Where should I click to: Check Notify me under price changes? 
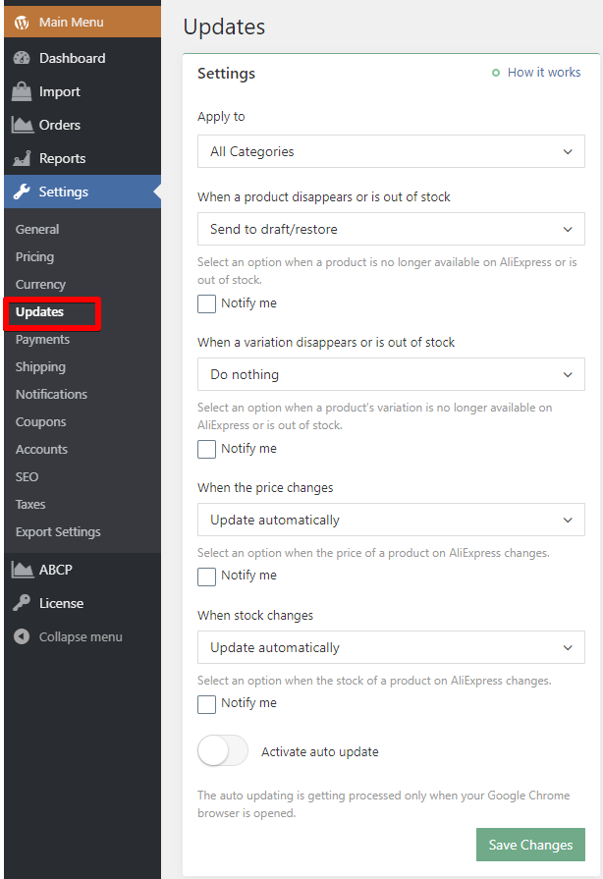point(207,576)
